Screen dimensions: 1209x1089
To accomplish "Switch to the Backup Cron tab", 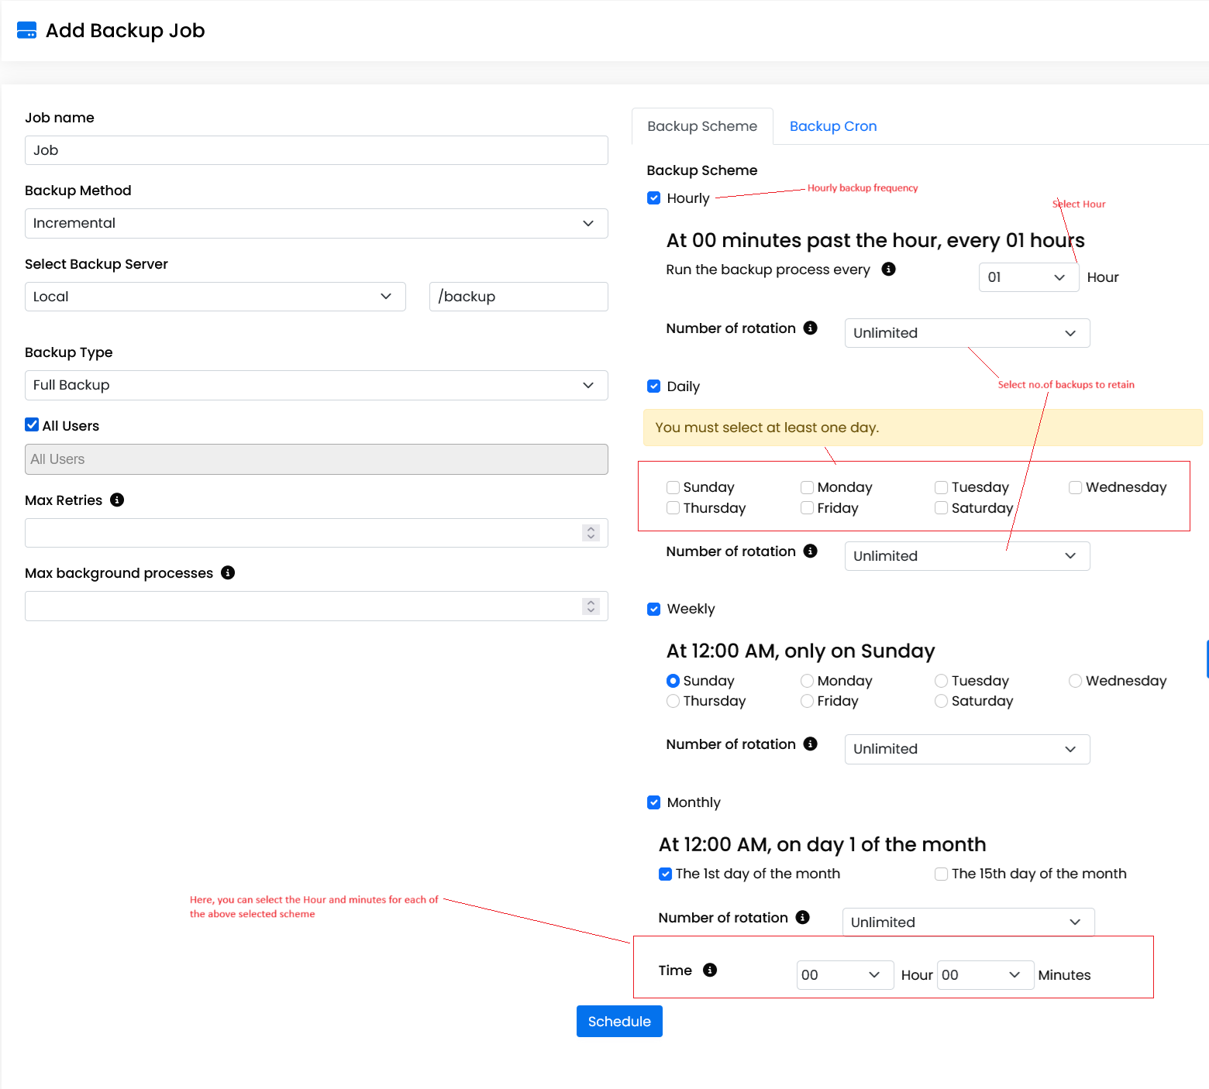I will [x=833, y=125].
